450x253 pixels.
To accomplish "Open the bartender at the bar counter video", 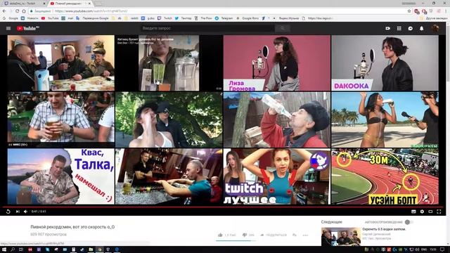I will [x=169, y=176].
